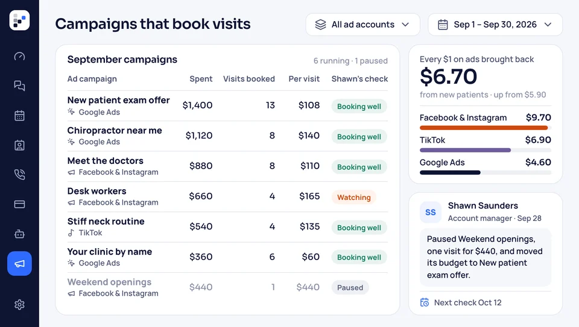
Task: Sort by the Visits booked column header
Action: click(x=249, y=79)
